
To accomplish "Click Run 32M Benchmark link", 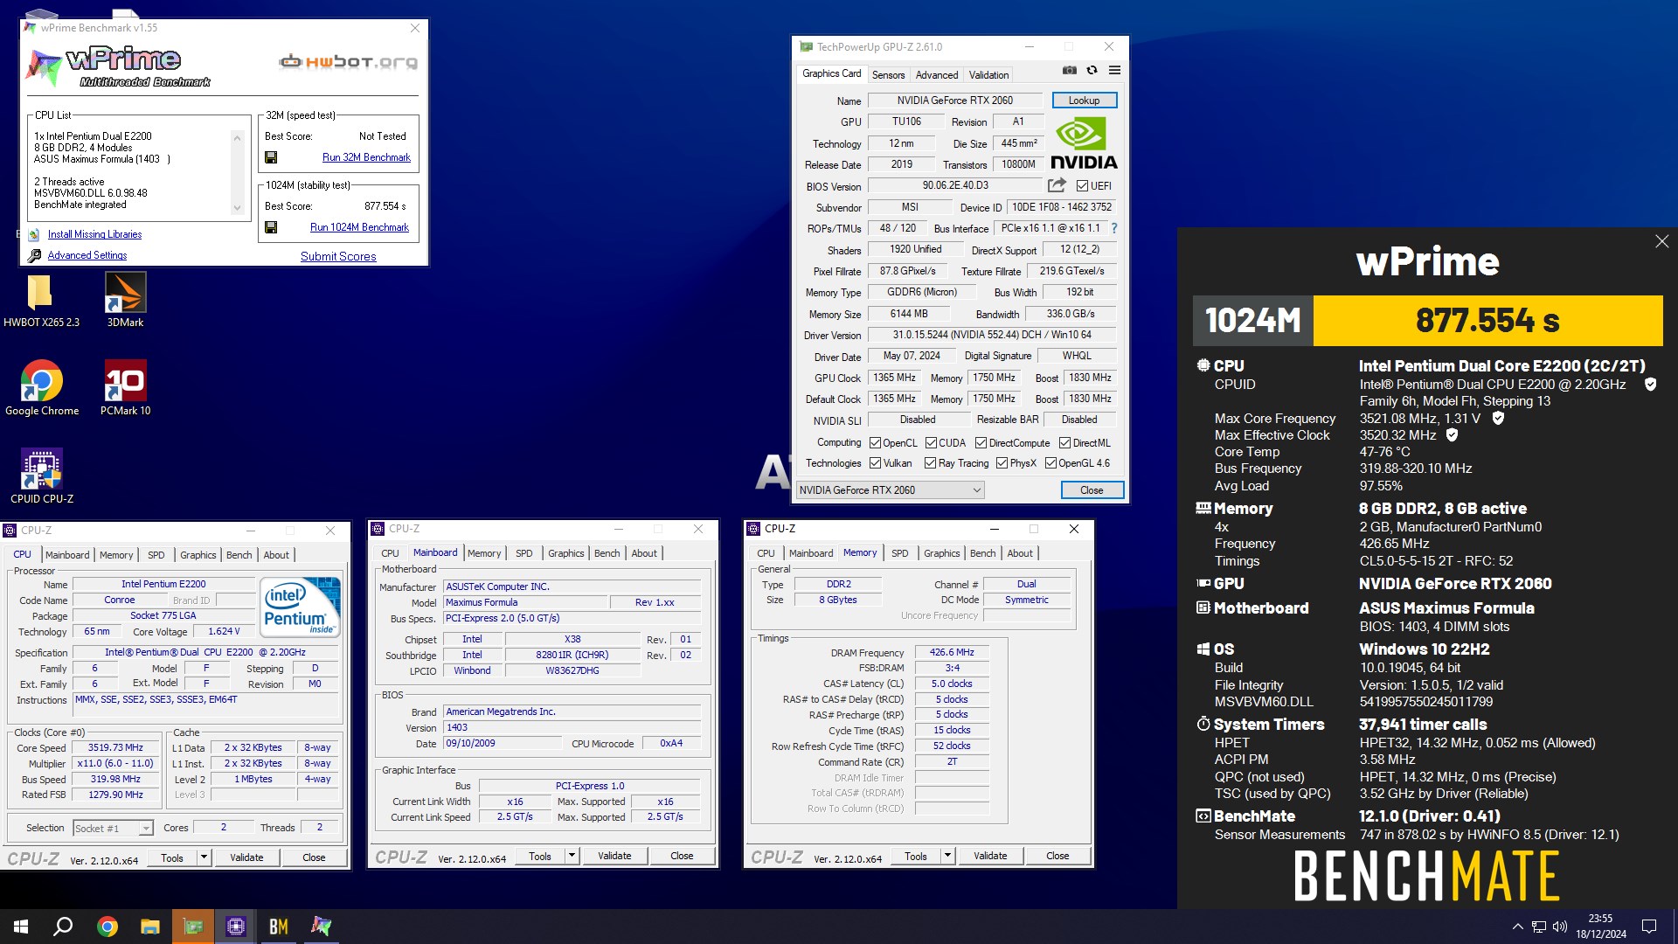I will [366, 157].
